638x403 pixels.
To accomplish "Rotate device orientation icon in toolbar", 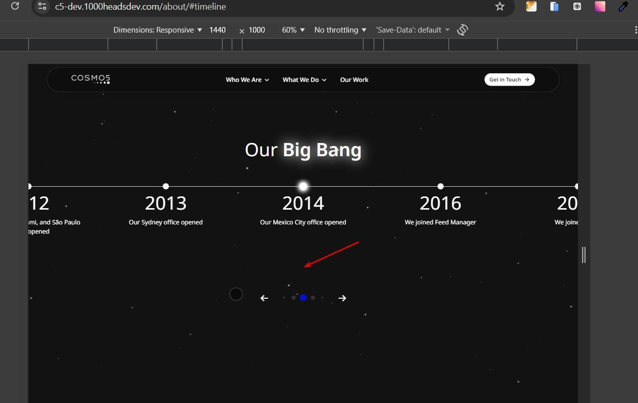I will [x=462, y=30].
